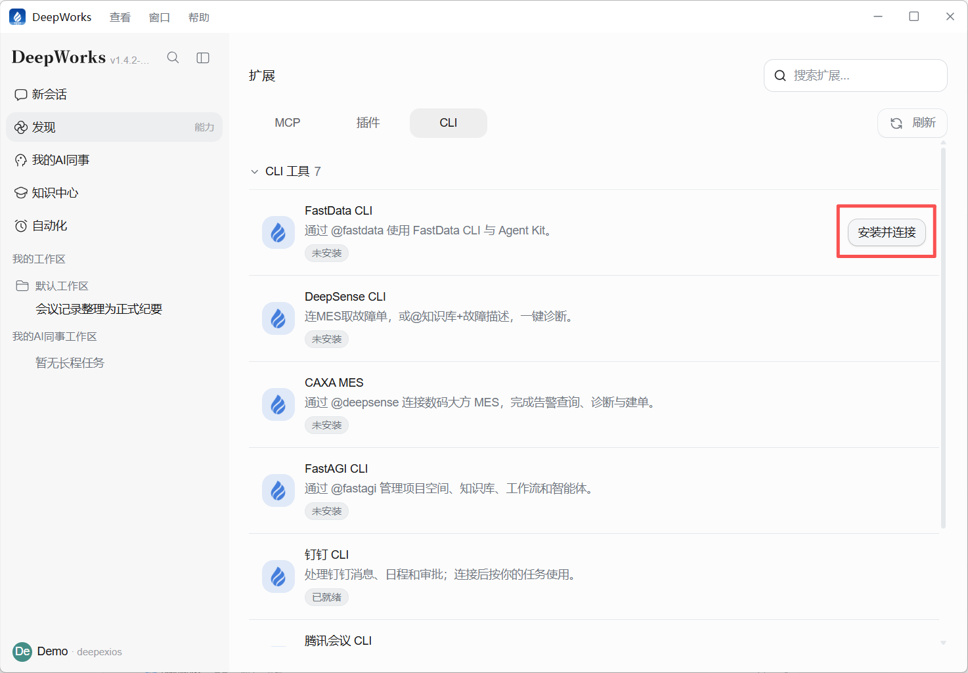968x673 pixels.
Task: Click the 已就绪 badge under 钉钉 CLI
Action: [x=326, y=597]
